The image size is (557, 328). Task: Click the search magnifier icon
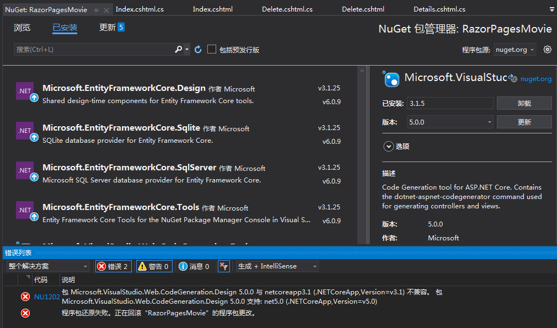click(x=178, y=50)
